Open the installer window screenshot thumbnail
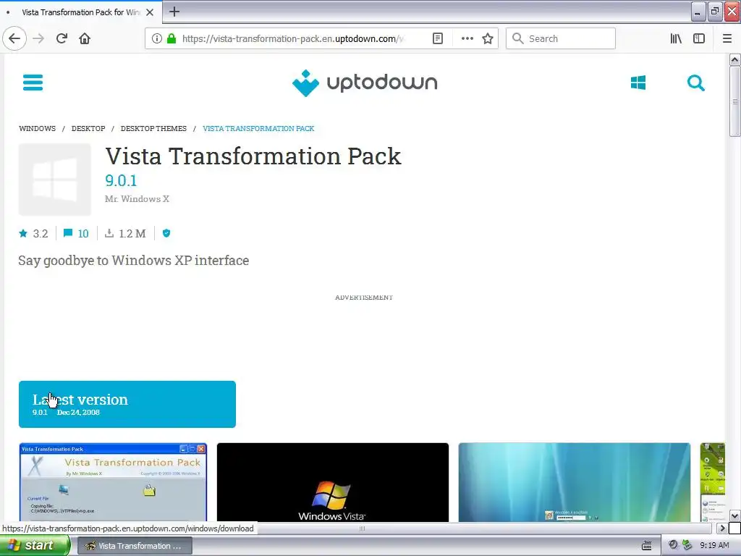 click(x=113, y=482)
